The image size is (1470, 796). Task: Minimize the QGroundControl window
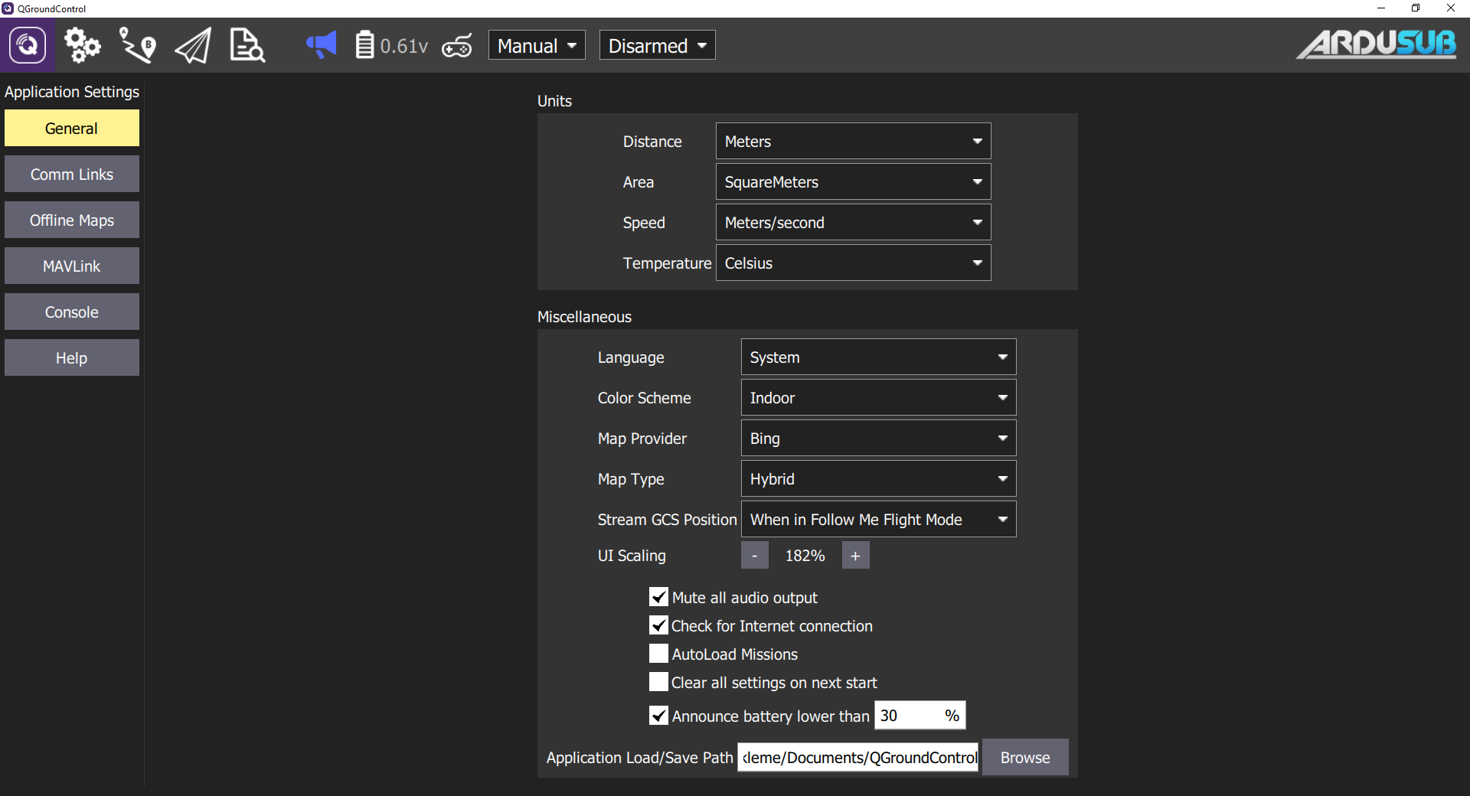1381,8
